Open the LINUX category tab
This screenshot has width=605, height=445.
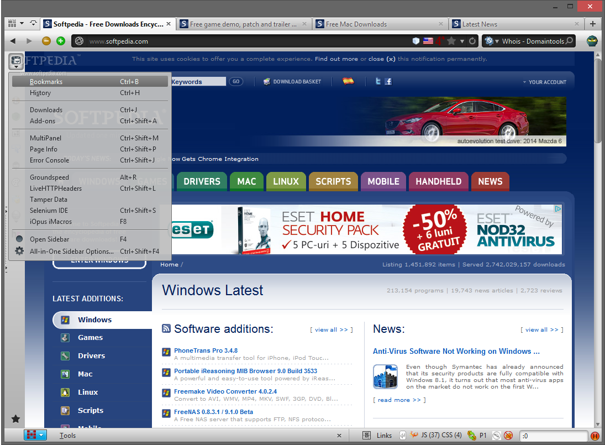coord(286,181)
